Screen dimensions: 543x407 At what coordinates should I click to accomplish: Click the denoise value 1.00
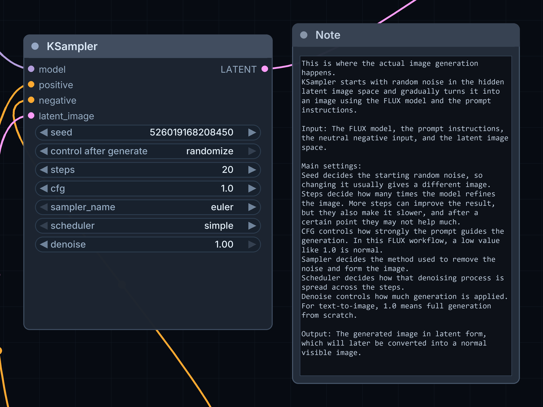tap(224, 244)
